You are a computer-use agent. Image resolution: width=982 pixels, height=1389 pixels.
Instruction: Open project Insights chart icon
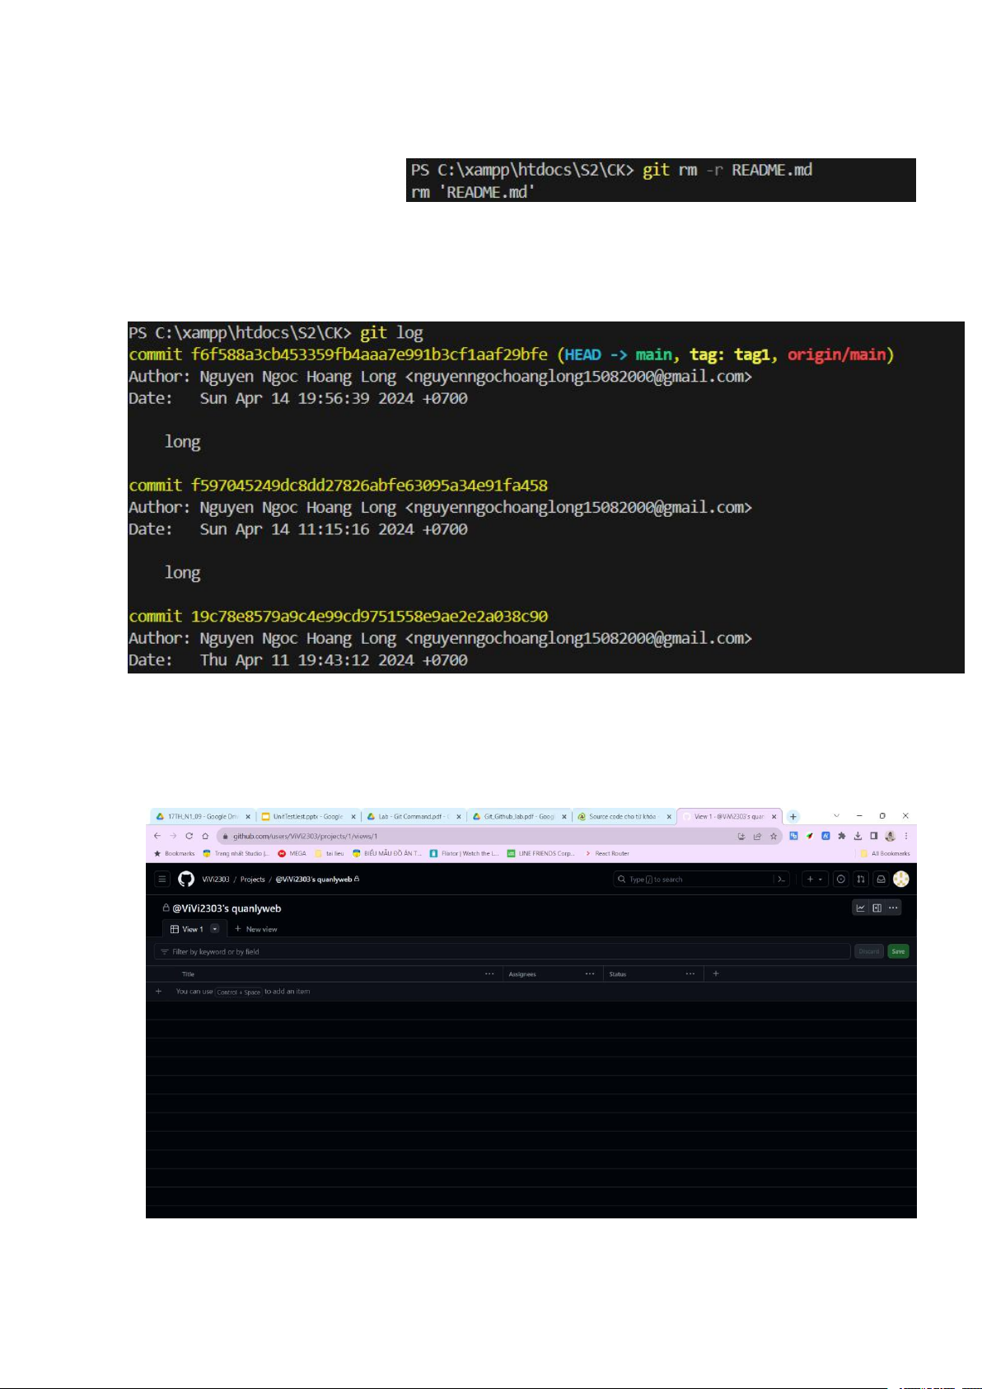tap(860, 908)
